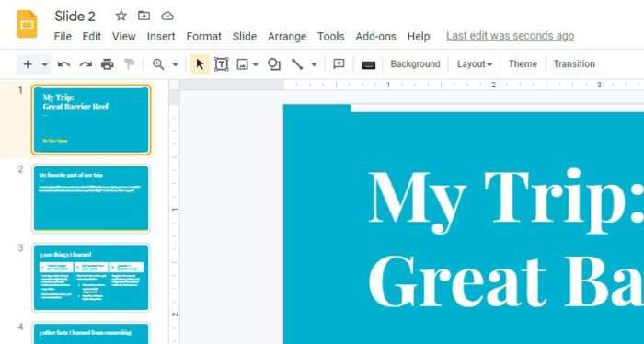
Task: Open the Arrange menu
Action: (x=287, y=37)
